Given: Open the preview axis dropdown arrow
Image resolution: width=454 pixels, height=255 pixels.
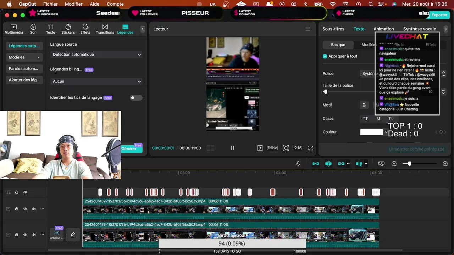Looking at the screenshot, I should 366,164.
